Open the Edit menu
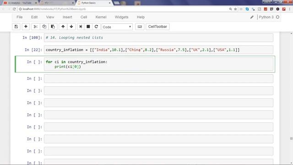This screenshot has width=293, height=165. 34,17
